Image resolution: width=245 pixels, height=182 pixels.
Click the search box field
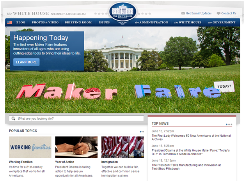coord(76,118)
